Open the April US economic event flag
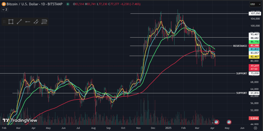The width and height of the screenshot is (263, 131). click(216, 122)
